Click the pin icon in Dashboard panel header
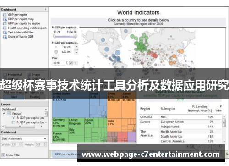 coord(45,10)
